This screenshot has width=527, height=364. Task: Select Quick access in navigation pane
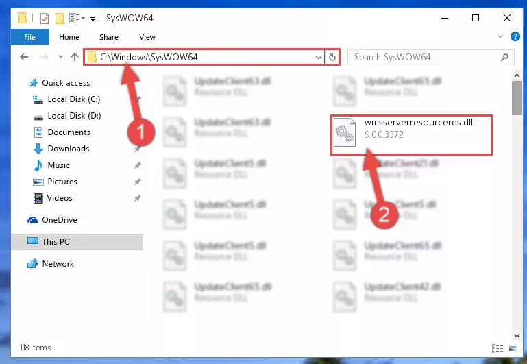(66, 83)
